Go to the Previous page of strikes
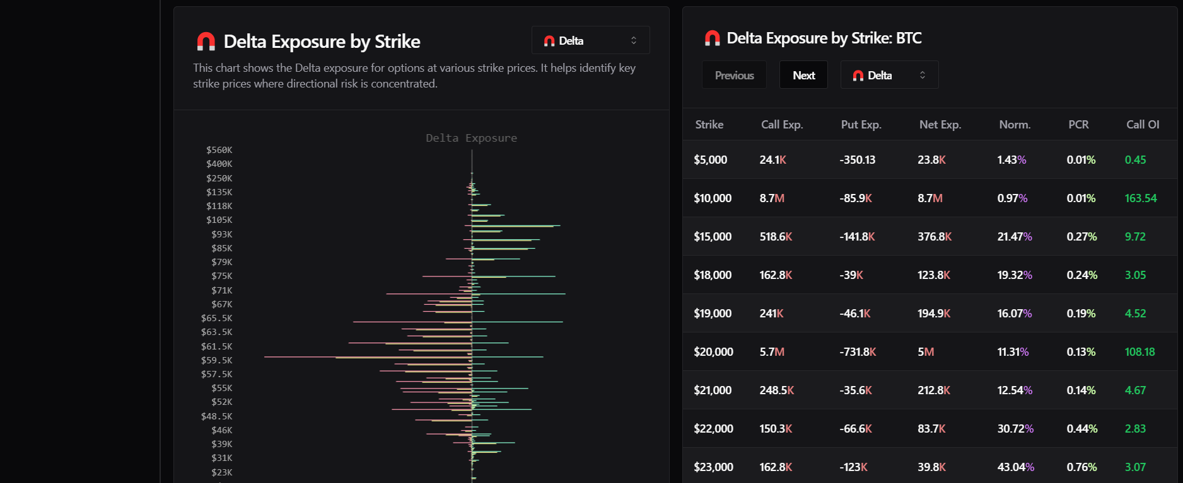Viewport: 1183px width, 483px height. [x=734, y=75]
